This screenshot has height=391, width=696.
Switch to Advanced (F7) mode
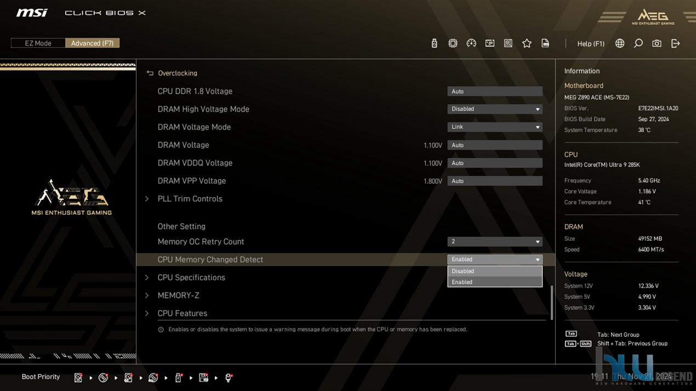pyautogui.click(x=92, y=43)
